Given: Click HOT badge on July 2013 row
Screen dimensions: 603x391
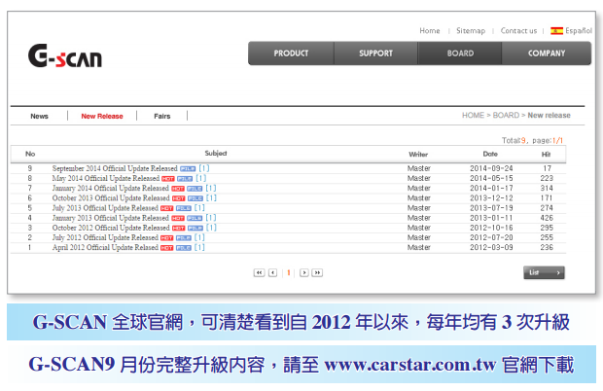Looking at the screenshot, I should (x=166, y=208).
